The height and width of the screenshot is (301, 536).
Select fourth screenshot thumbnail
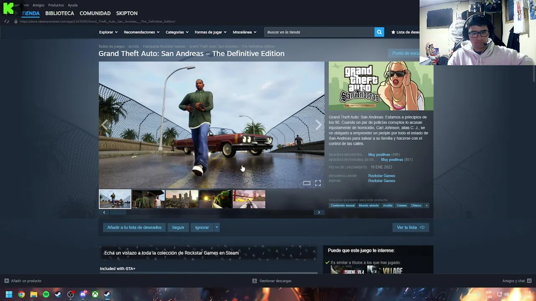click(215, 199)
